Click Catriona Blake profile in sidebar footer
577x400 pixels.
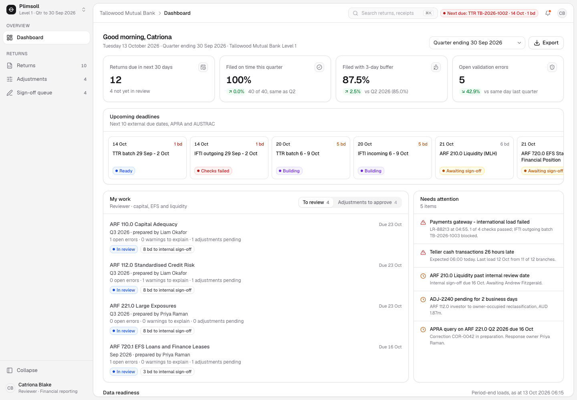pyautogui.click(x=46, y=388)
